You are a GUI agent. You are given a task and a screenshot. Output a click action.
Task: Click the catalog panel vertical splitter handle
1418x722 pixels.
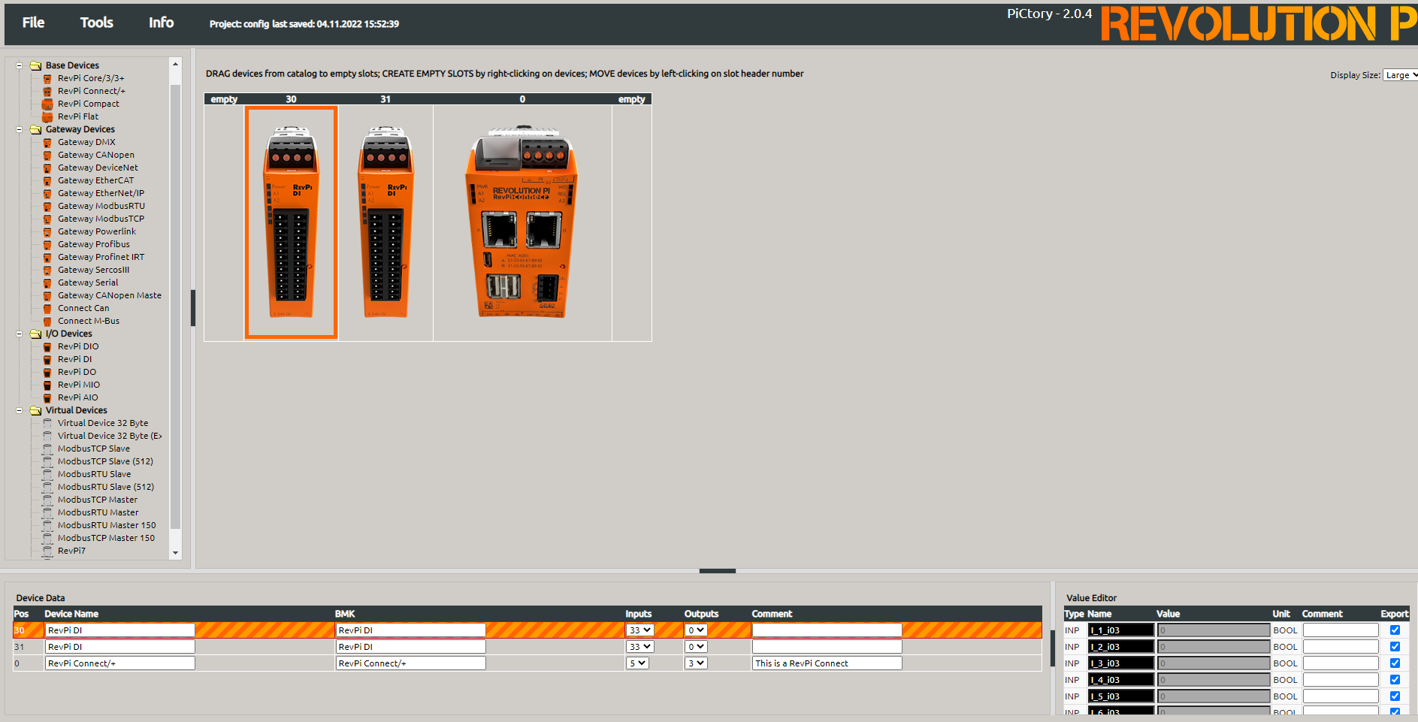193,308
